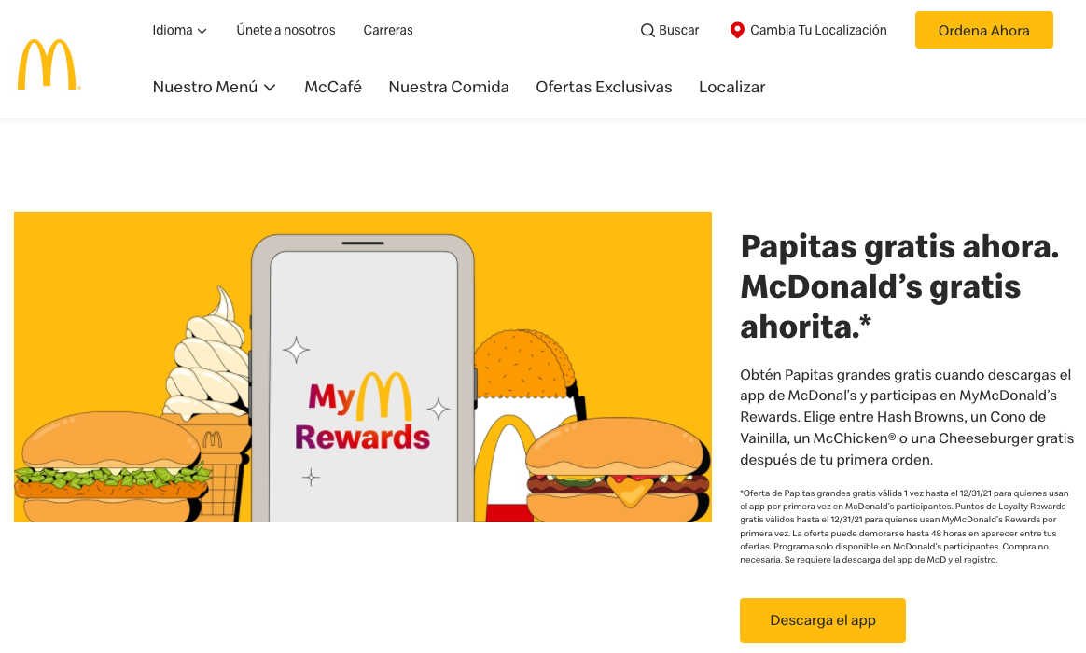The image size is (1086, 653).
Task: Open the Carreras link
Action: (x=388, y=31)
